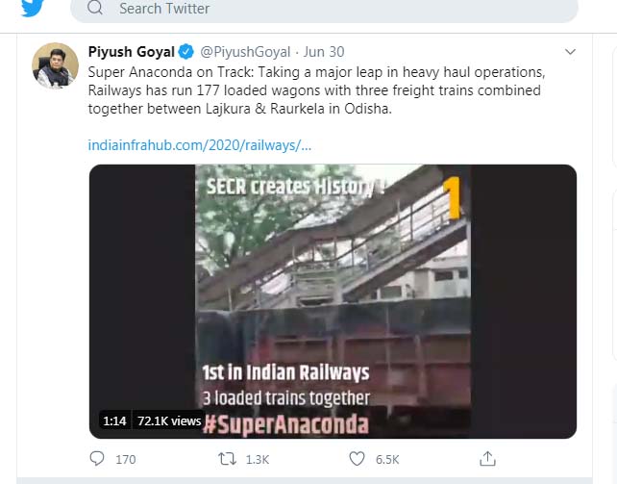Click the 72.1K views label

pos(168,420)
